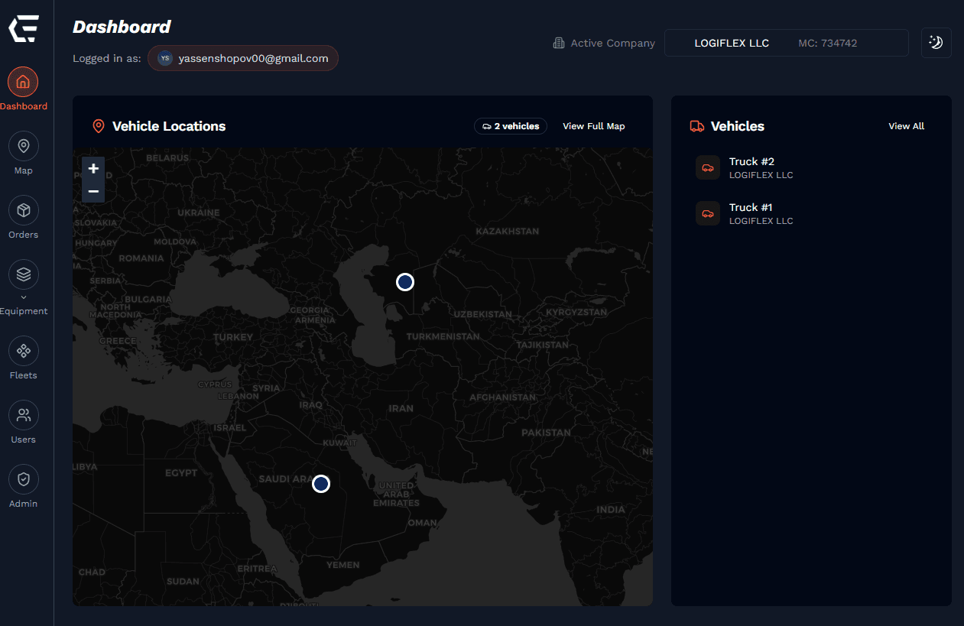Go to Map in the sidebar
The width and height of the screenshot is (964, 626).
coord(23,146)
